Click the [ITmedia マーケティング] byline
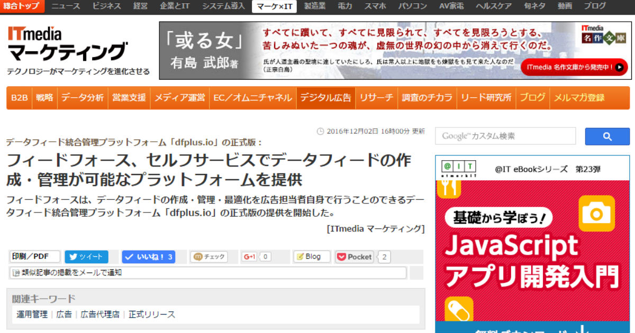The height and width of the screenshot is (333, 635). click(x=376, y=228)
